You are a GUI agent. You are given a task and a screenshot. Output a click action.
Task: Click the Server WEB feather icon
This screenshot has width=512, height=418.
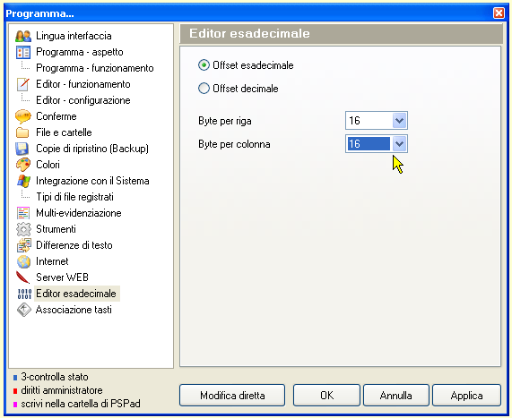(22, 277)
